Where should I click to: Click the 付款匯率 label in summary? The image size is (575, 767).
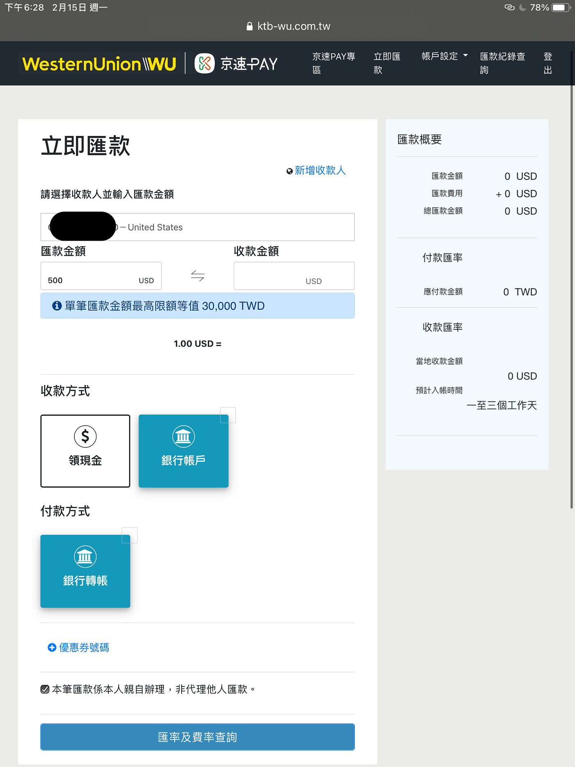(x=442, y=258)
